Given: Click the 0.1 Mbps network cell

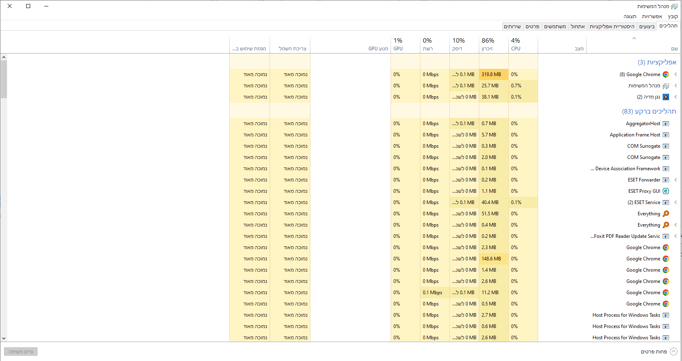Looking at the screenshot, I should pos(435,293).
